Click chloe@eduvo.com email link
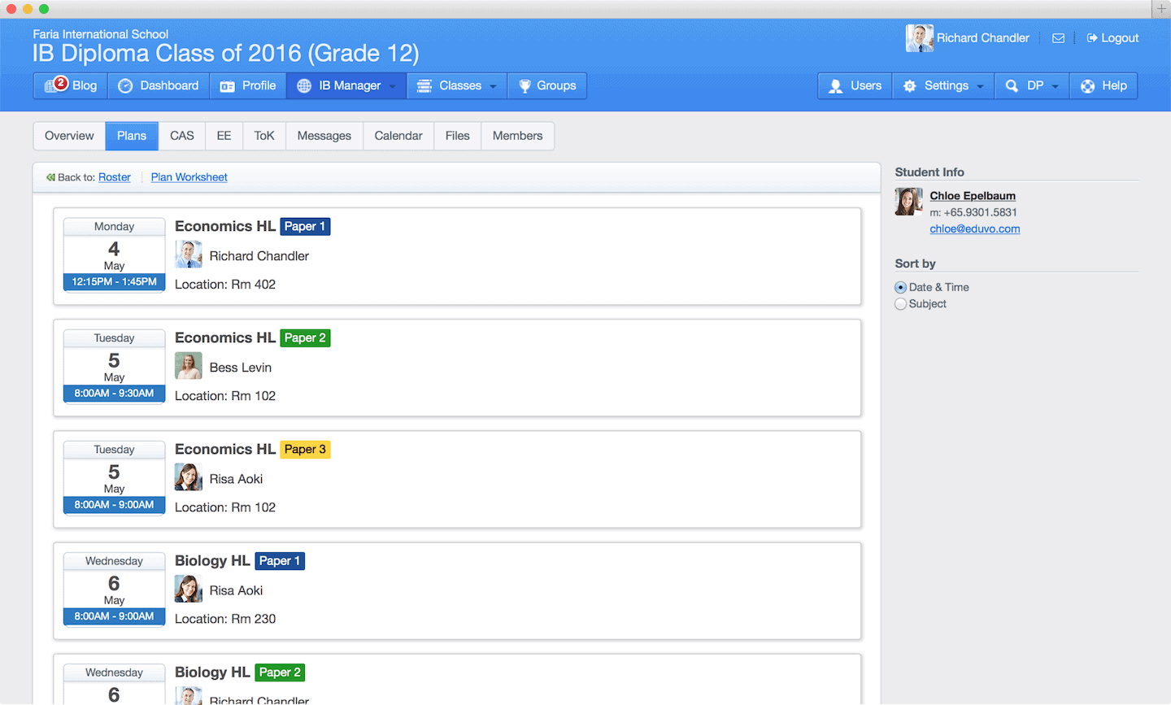The width and height of the screenshot is (1171, 705). pyautogui.click(x=975, y=228)
